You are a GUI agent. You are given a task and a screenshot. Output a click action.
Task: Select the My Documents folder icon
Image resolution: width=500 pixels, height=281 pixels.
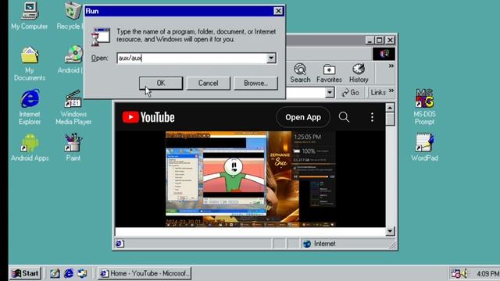(30, 63)
